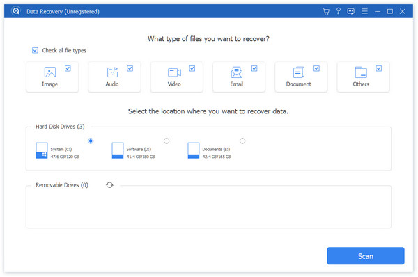This screenshot has height=277, width=418.
Task: Toggle the Email type checkbox
Action: pos(254,68)
